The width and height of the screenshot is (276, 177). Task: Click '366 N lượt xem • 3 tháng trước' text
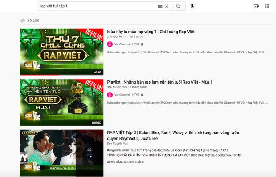(x=127, y=87)
